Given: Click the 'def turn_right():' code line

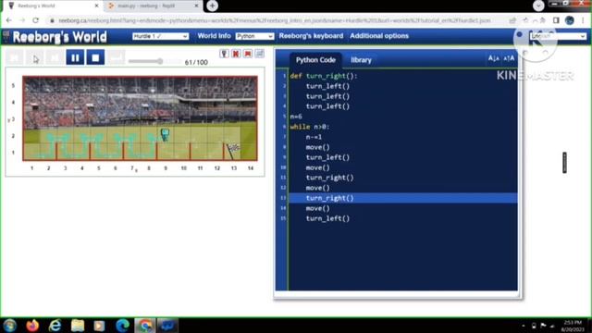Looking at the screenshot, I should click(x=324, y=76).
